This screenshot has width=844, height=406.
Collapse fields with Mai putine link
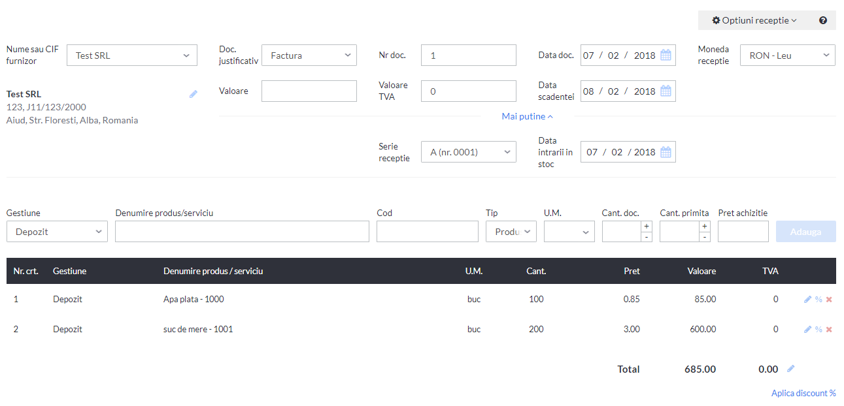[528, 116]
